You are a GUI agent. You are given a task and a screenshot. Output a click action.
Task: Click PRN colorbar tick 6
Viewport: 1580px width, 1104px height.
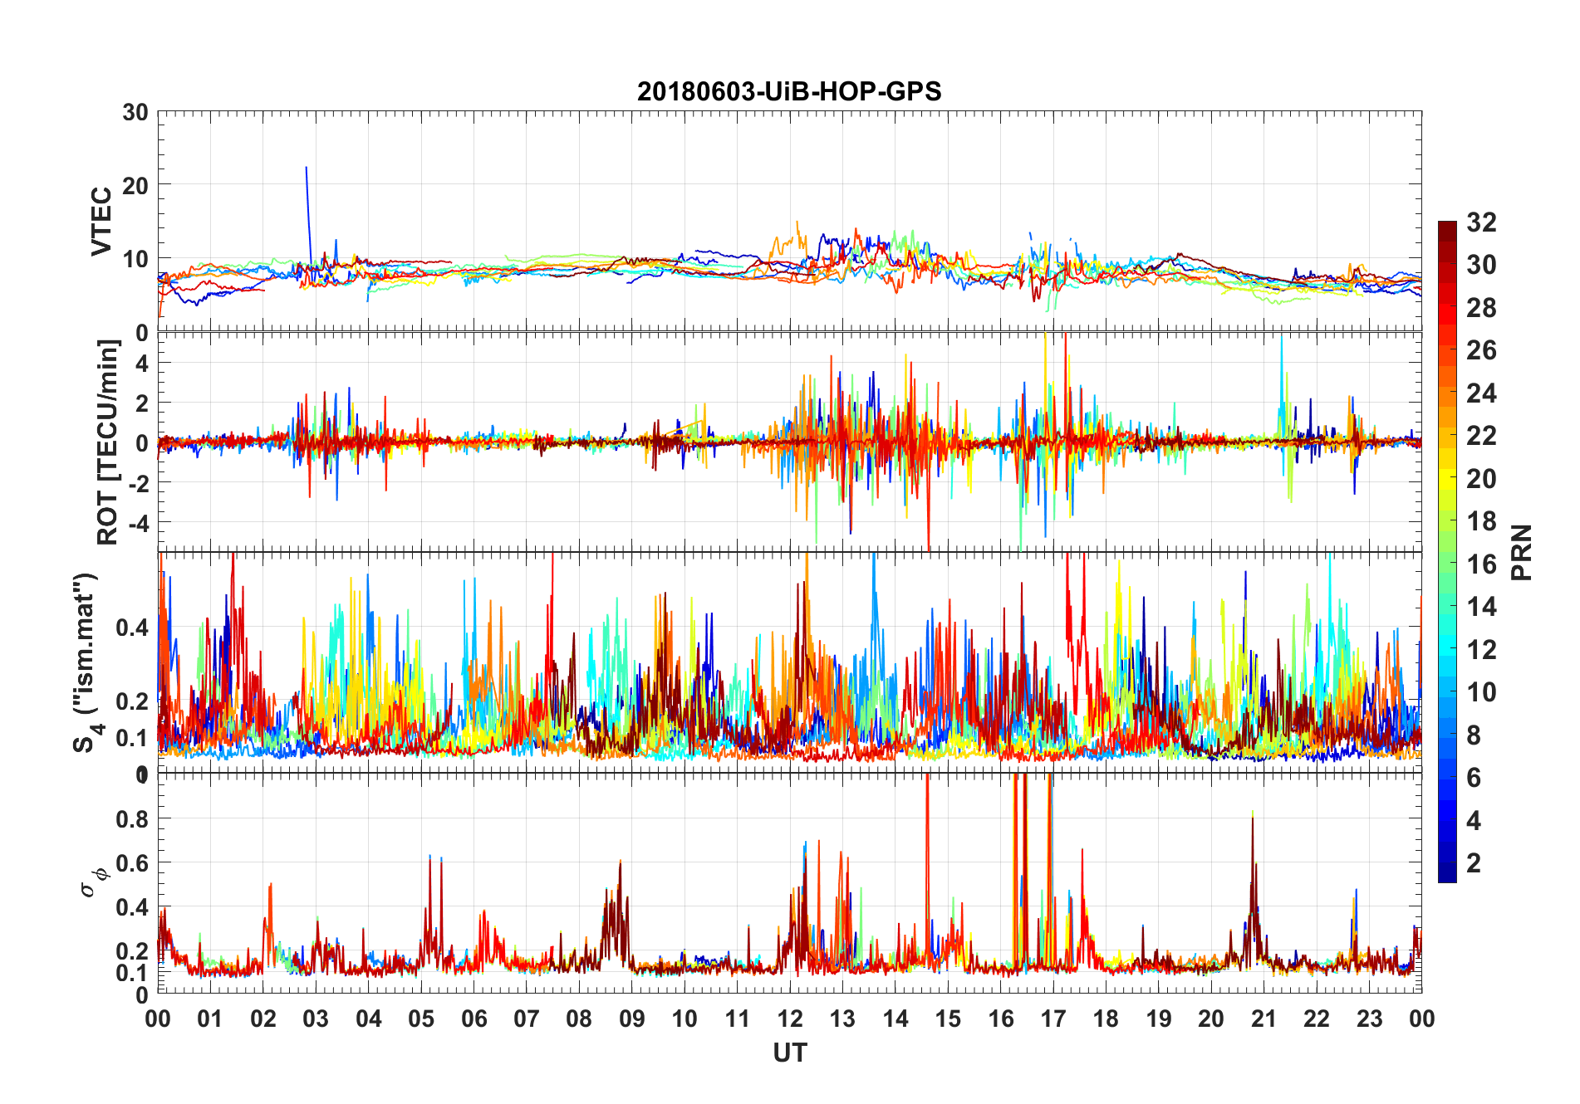click(1474, 778)
